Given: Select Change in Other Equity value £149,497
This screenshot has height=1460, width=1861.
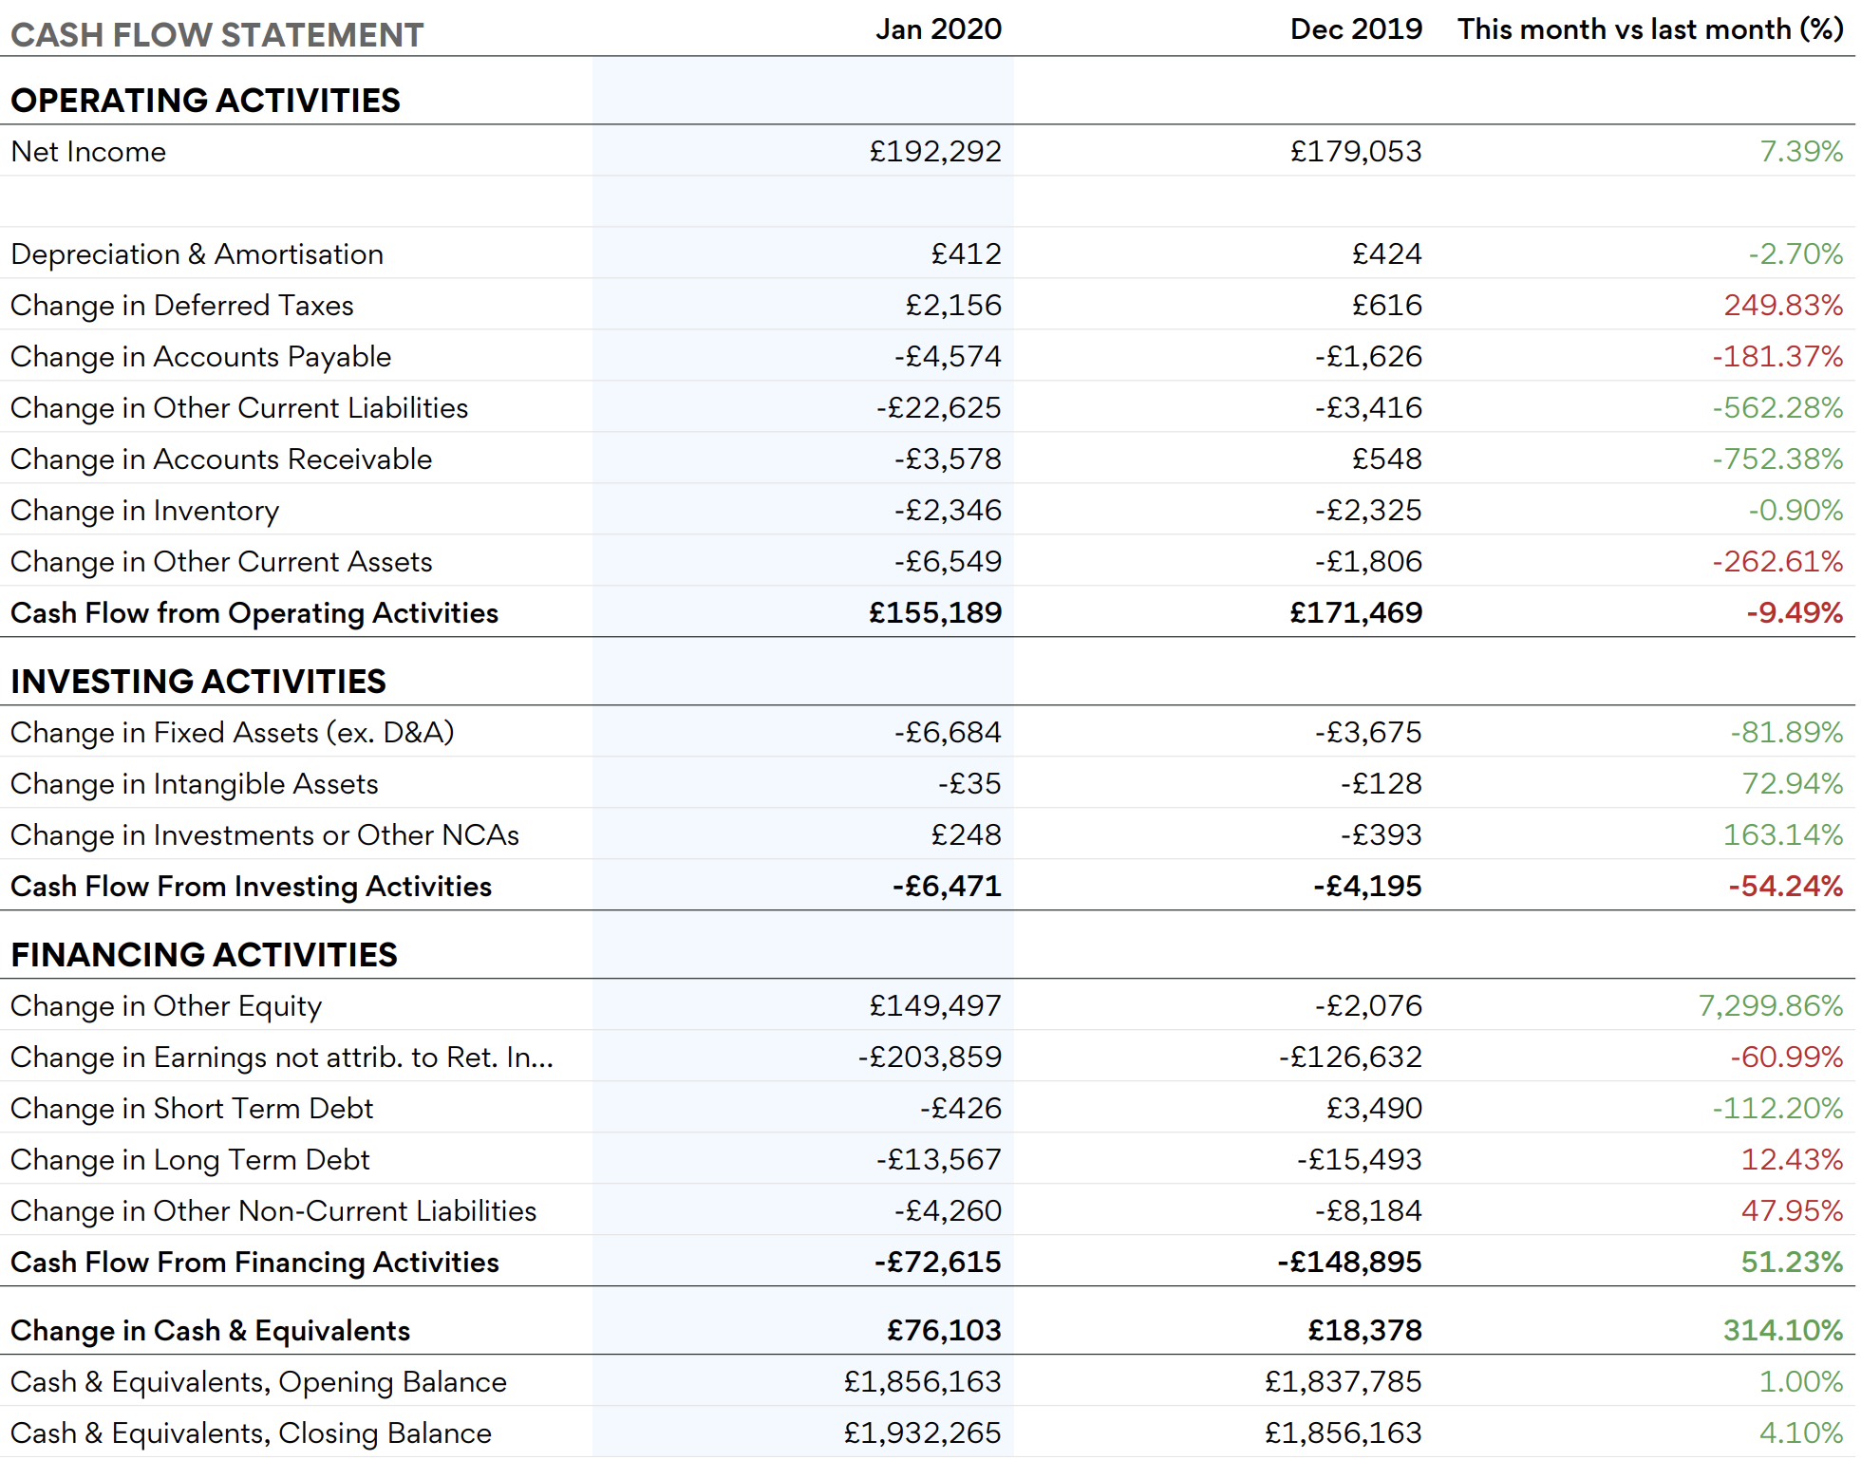Looking at the screenshot, I should 934,1006.
